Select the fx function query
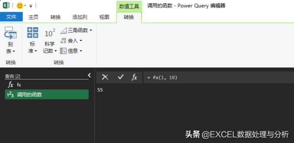Image resolution: width=294 pixels, height=143 pixels. (x=47, y=85)
